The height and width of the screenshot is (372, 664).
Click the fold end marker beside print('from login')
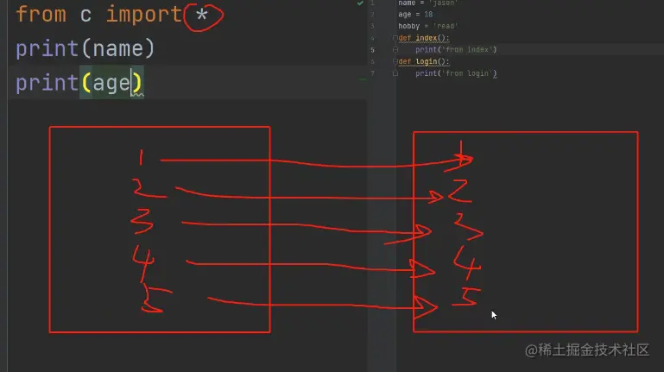point(395,73)
